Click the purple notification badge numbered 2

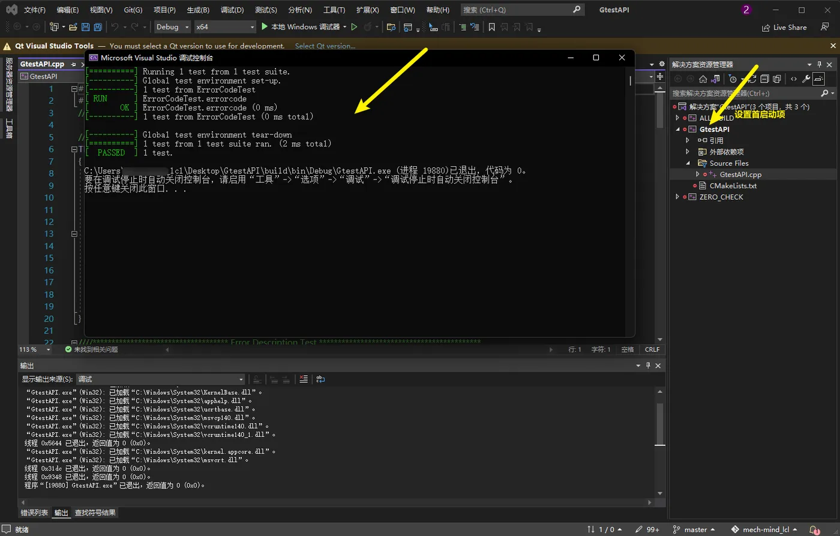tap(746, 10)
